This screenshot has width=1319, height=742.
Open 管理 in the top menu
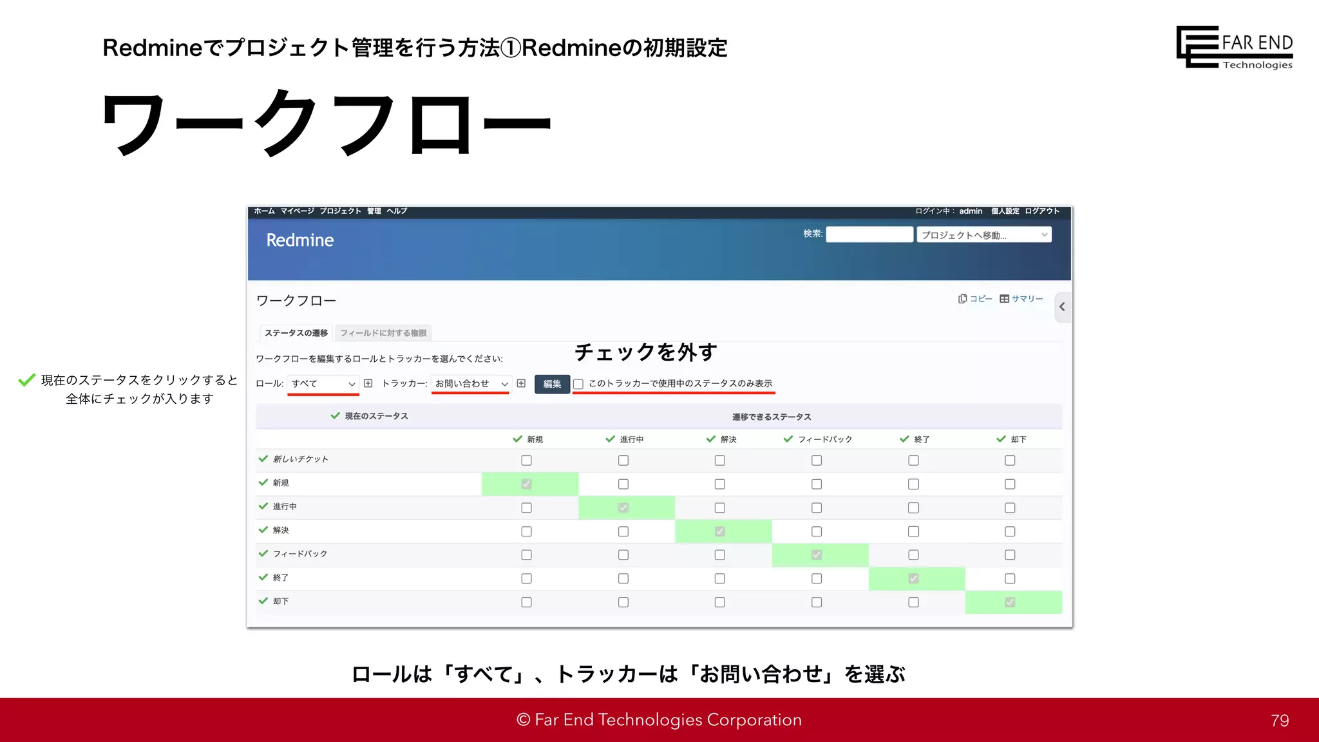point(374,211)
